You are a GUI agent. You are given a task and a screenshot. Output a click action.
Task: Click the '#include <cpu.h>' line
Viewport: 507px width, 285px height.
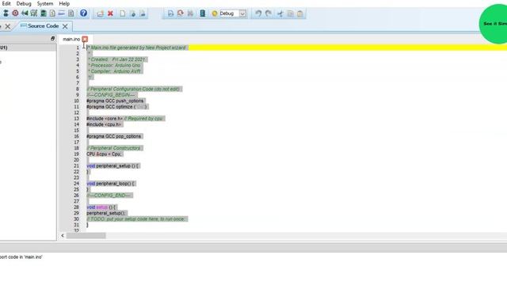[x=104, y=124]
